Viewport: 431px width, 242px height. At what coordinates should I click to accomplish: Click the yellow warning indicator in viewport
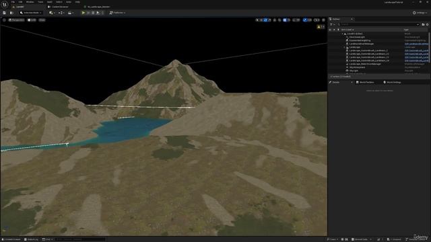[x=321, y=27]
